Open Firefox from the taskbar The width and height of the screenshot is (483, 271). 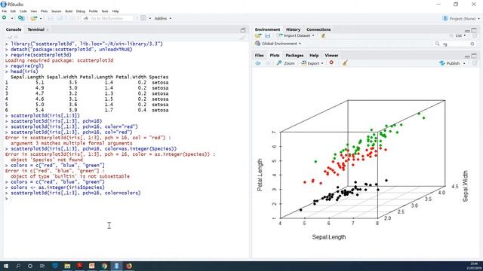[129, 266]
